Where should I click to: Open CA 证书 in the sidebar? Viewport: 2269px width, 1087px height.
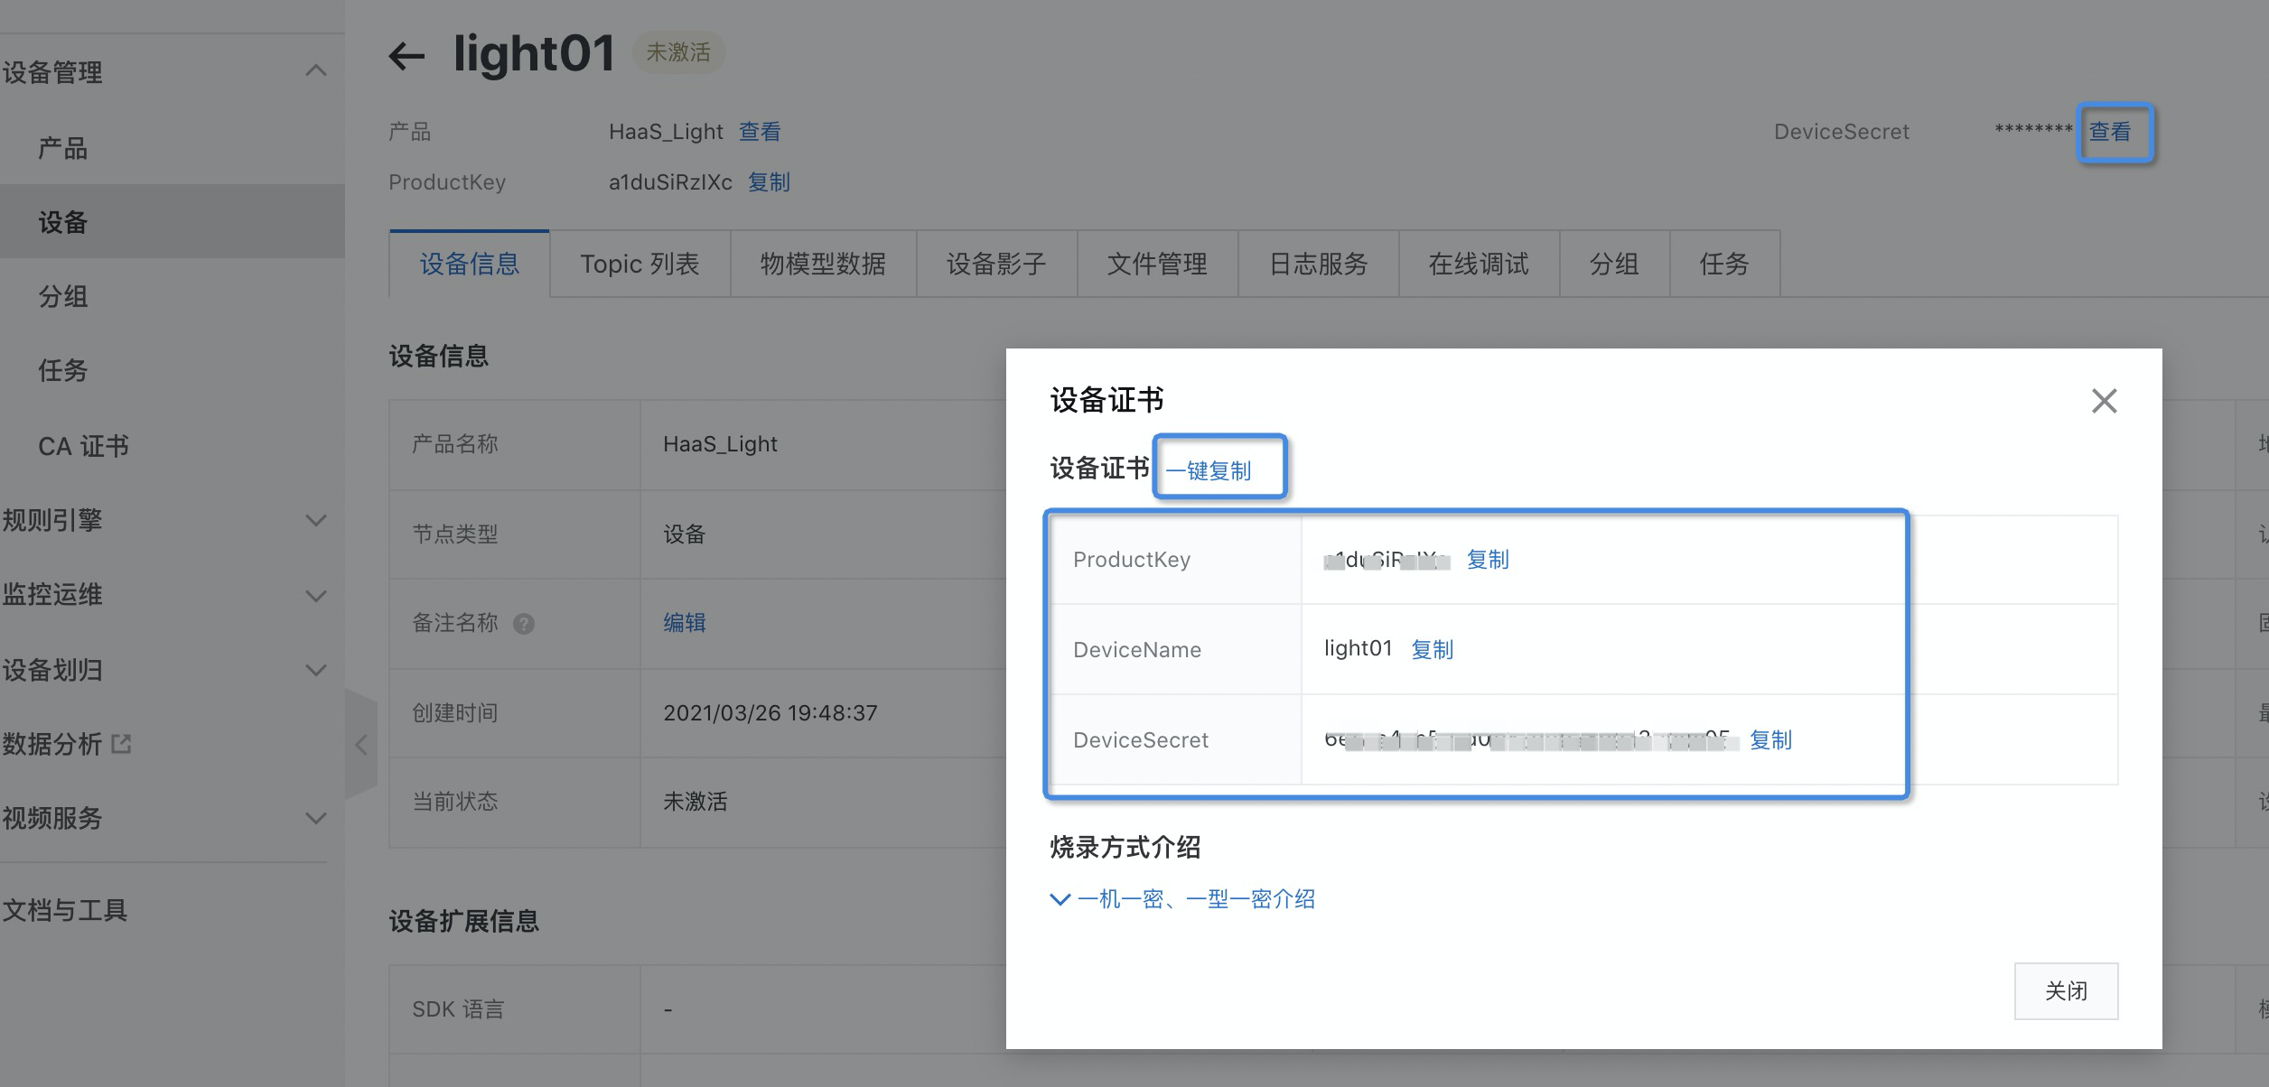(x=83, y=446)
